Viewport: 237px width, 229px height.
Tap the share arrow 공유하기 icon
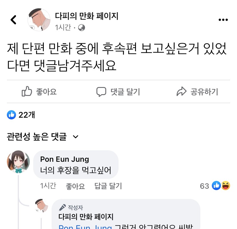[x=181, y=92]
